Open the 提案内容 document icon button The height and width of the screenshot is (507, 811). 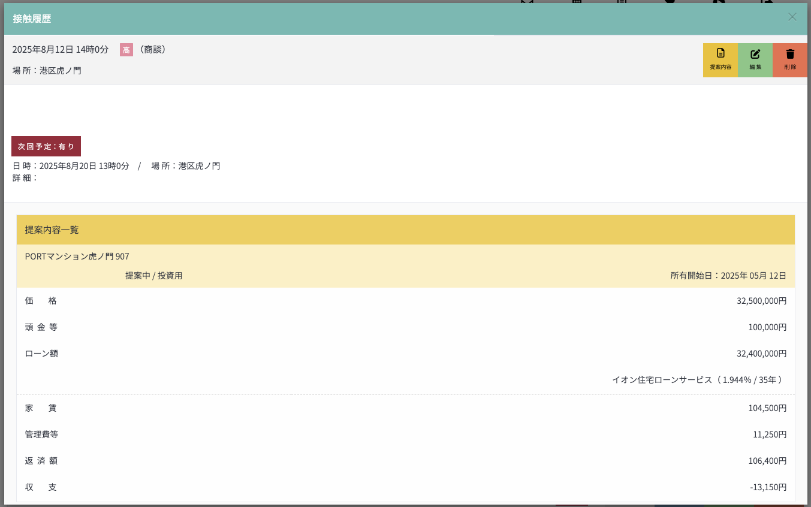click(720, 60)
